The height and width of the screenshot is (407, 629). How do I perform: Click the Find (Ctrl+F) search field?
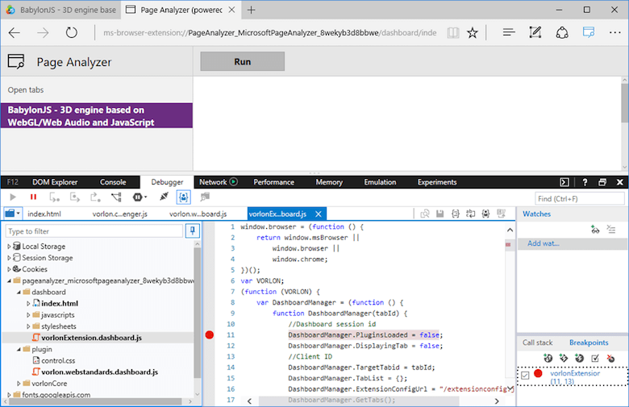coord(580,198)
